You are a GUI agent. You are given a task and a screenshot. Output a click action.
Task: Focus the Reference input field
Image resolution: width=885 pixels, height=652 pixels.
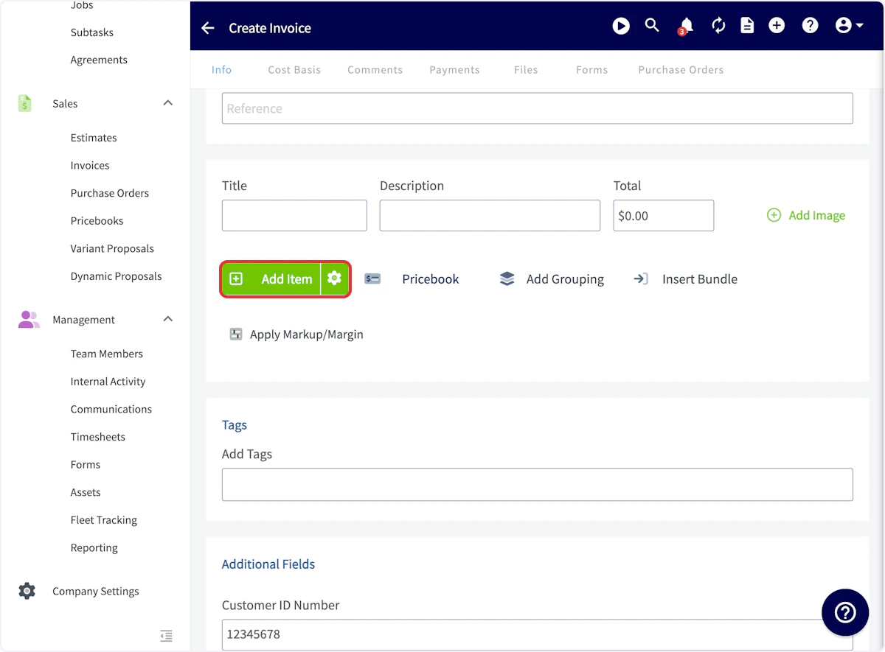538,108
